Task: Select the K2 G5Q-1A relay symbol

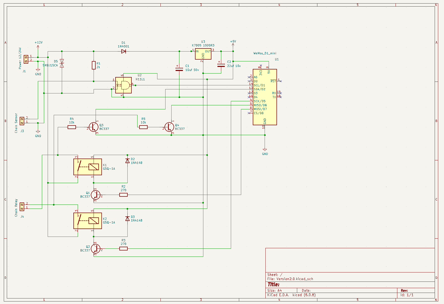Action: 88,221
